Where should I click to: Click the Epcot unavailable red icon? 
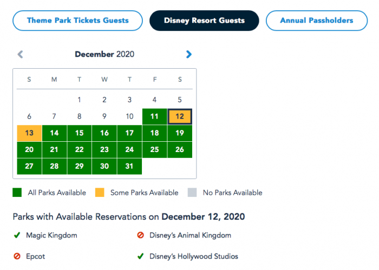pyautogui.click(x=17, y=256)
